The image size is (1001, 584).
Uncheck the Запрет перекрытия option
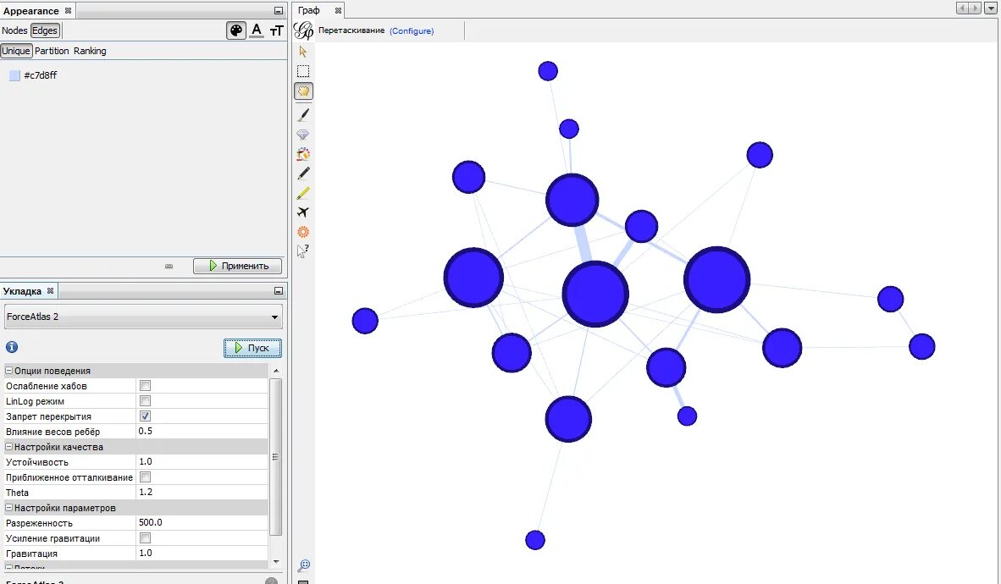click(145, 416)
